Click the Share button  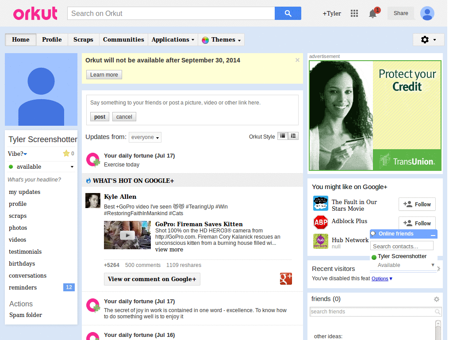pyautogui.click(x=401, y=13)
